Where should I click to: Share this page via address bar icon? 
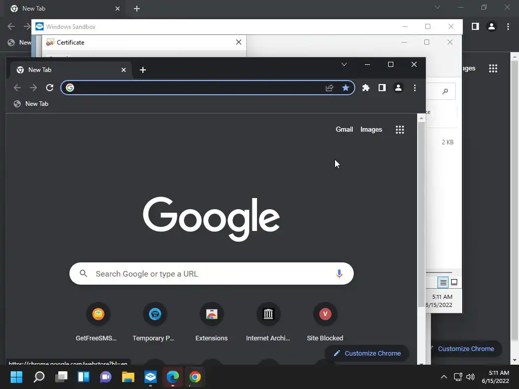pos(329,88)
